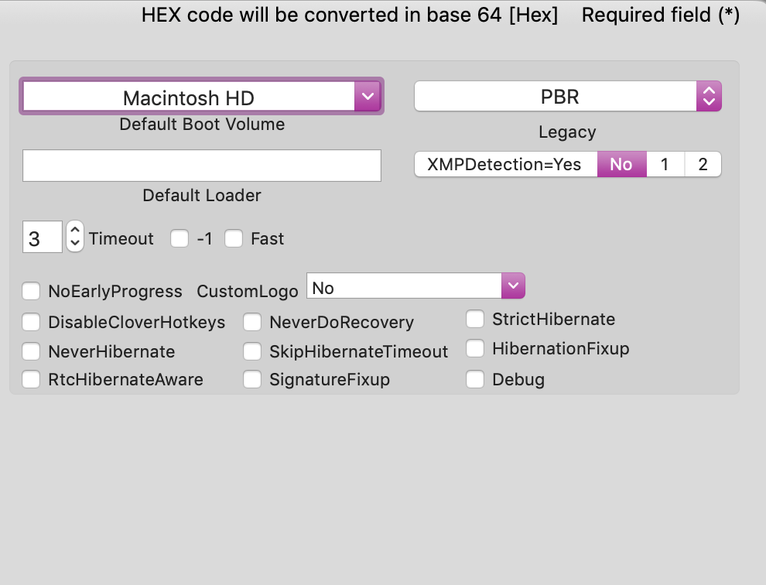Enable the Fast boot checkbox
This screenshot has width=766, height=585.
pos(234,238)
